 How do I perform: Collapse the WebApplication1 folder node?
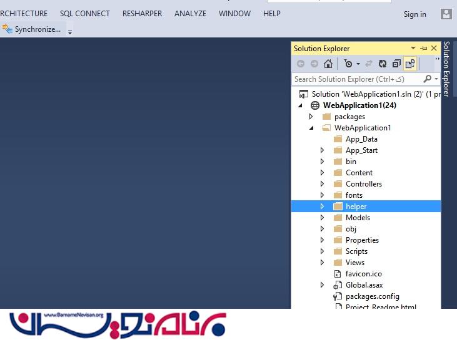point(311,128)
